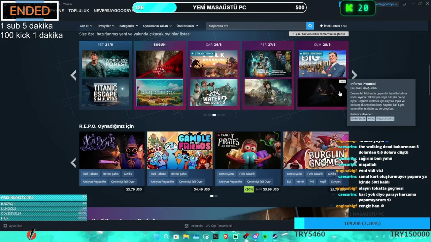Click the Erken Erişim tag on Inferno Protocol
This screenshot has width=431, height=242.
pos(358,119)
